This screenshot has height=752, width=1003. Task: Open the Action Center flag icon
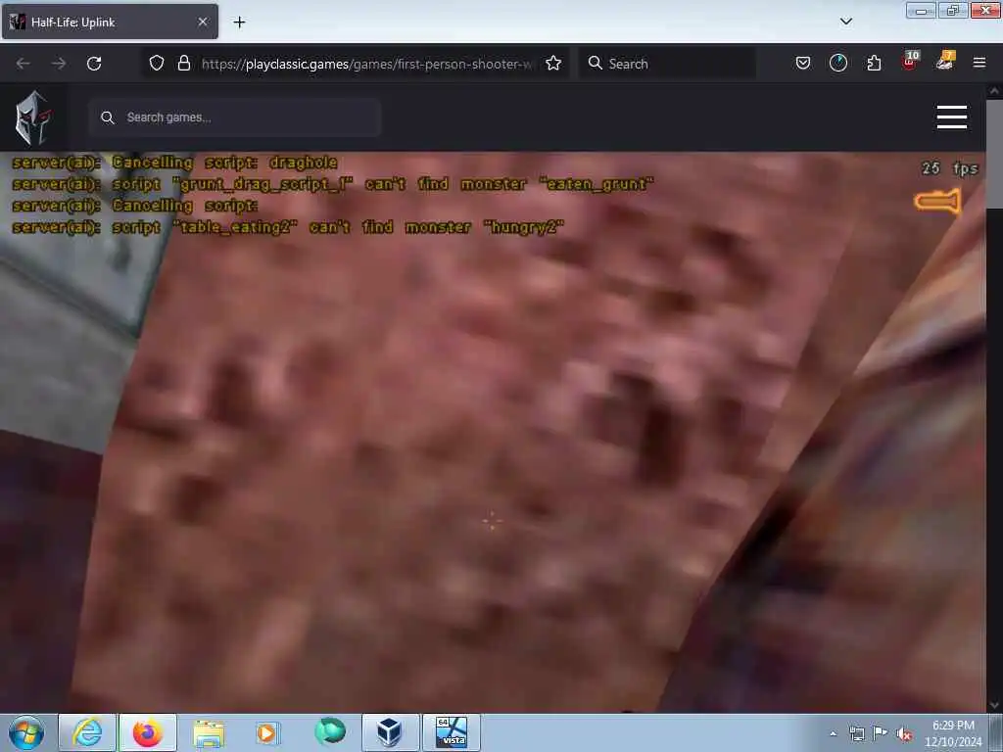[x=881, y=732]
